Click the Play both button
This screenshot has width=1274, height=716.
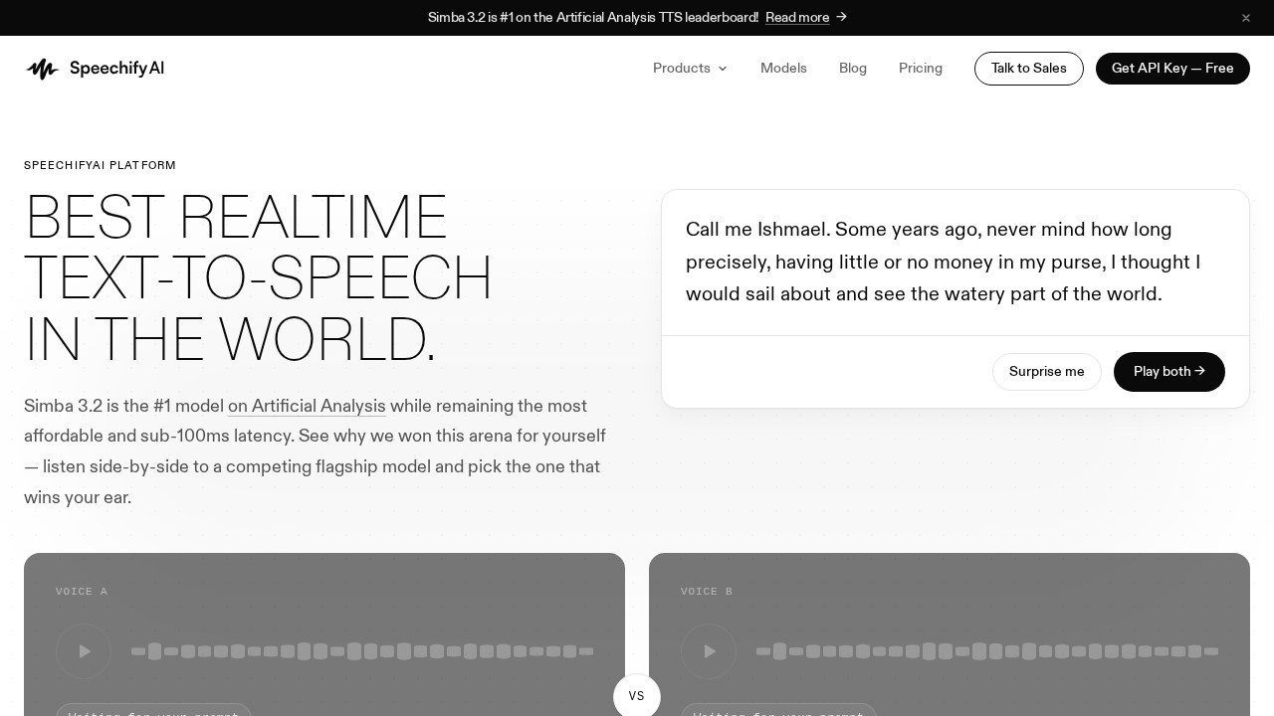[x=1169, y=372]
